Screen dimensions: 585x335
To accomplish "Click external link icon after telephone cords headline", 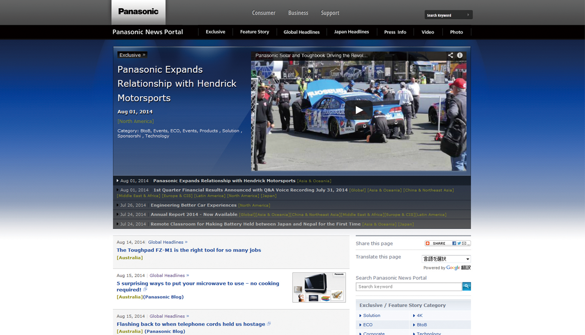I will tap(269, 324).
